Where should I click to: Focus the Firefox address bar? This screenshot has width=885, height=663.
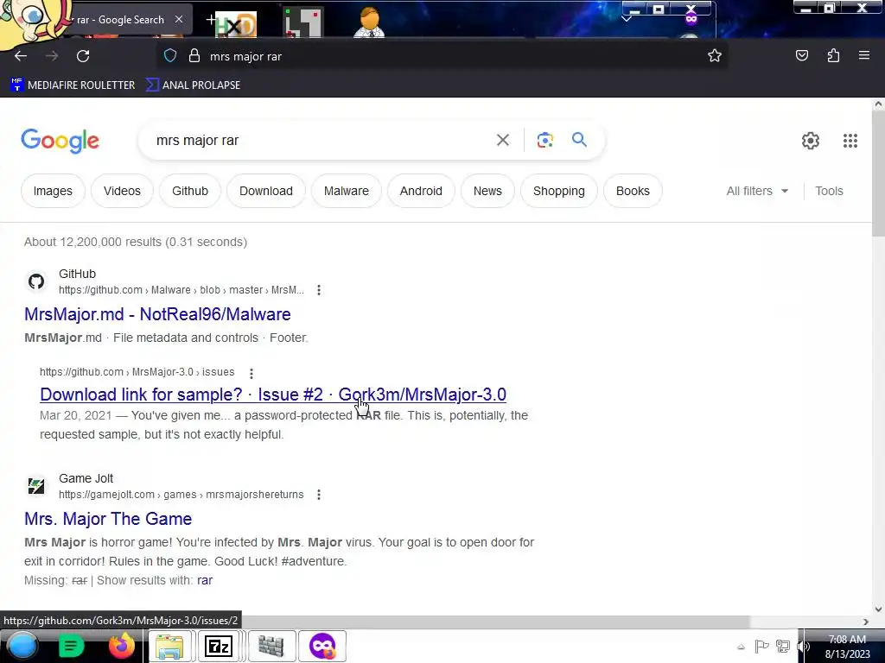(x=440, y=56)
